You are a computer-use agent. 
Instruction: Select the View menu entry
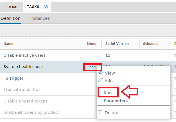[110, 73]
